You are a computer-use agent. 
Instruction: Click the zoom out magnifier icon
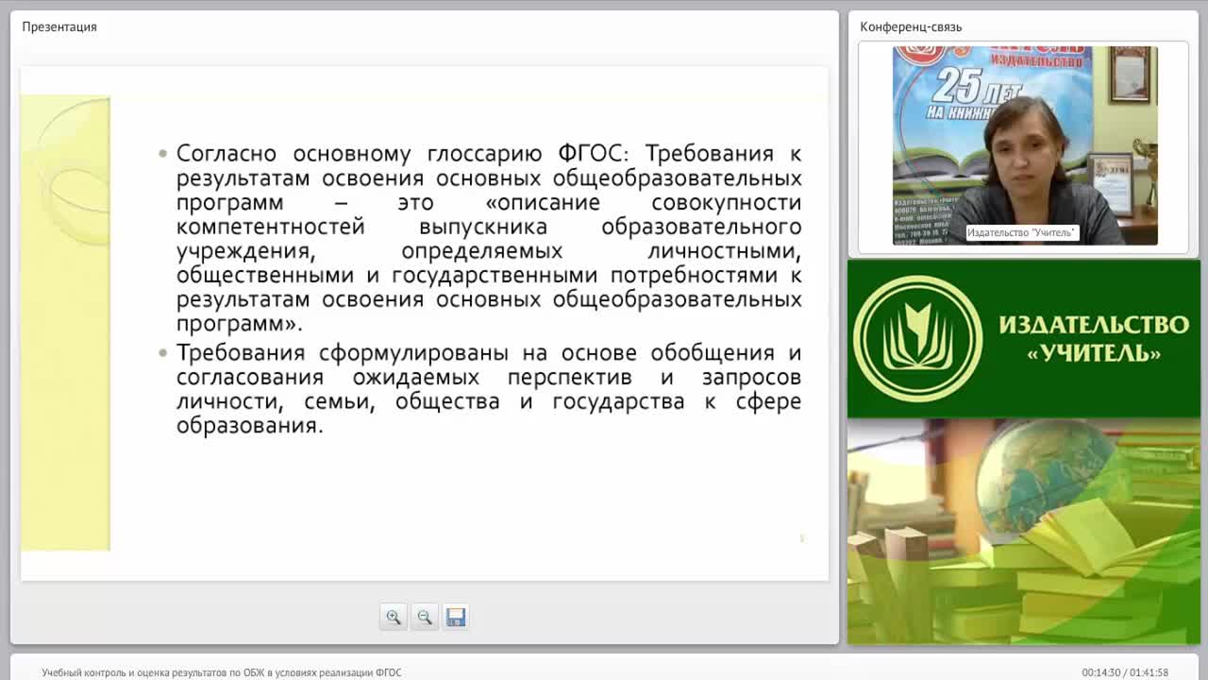[x=425, y=617]
